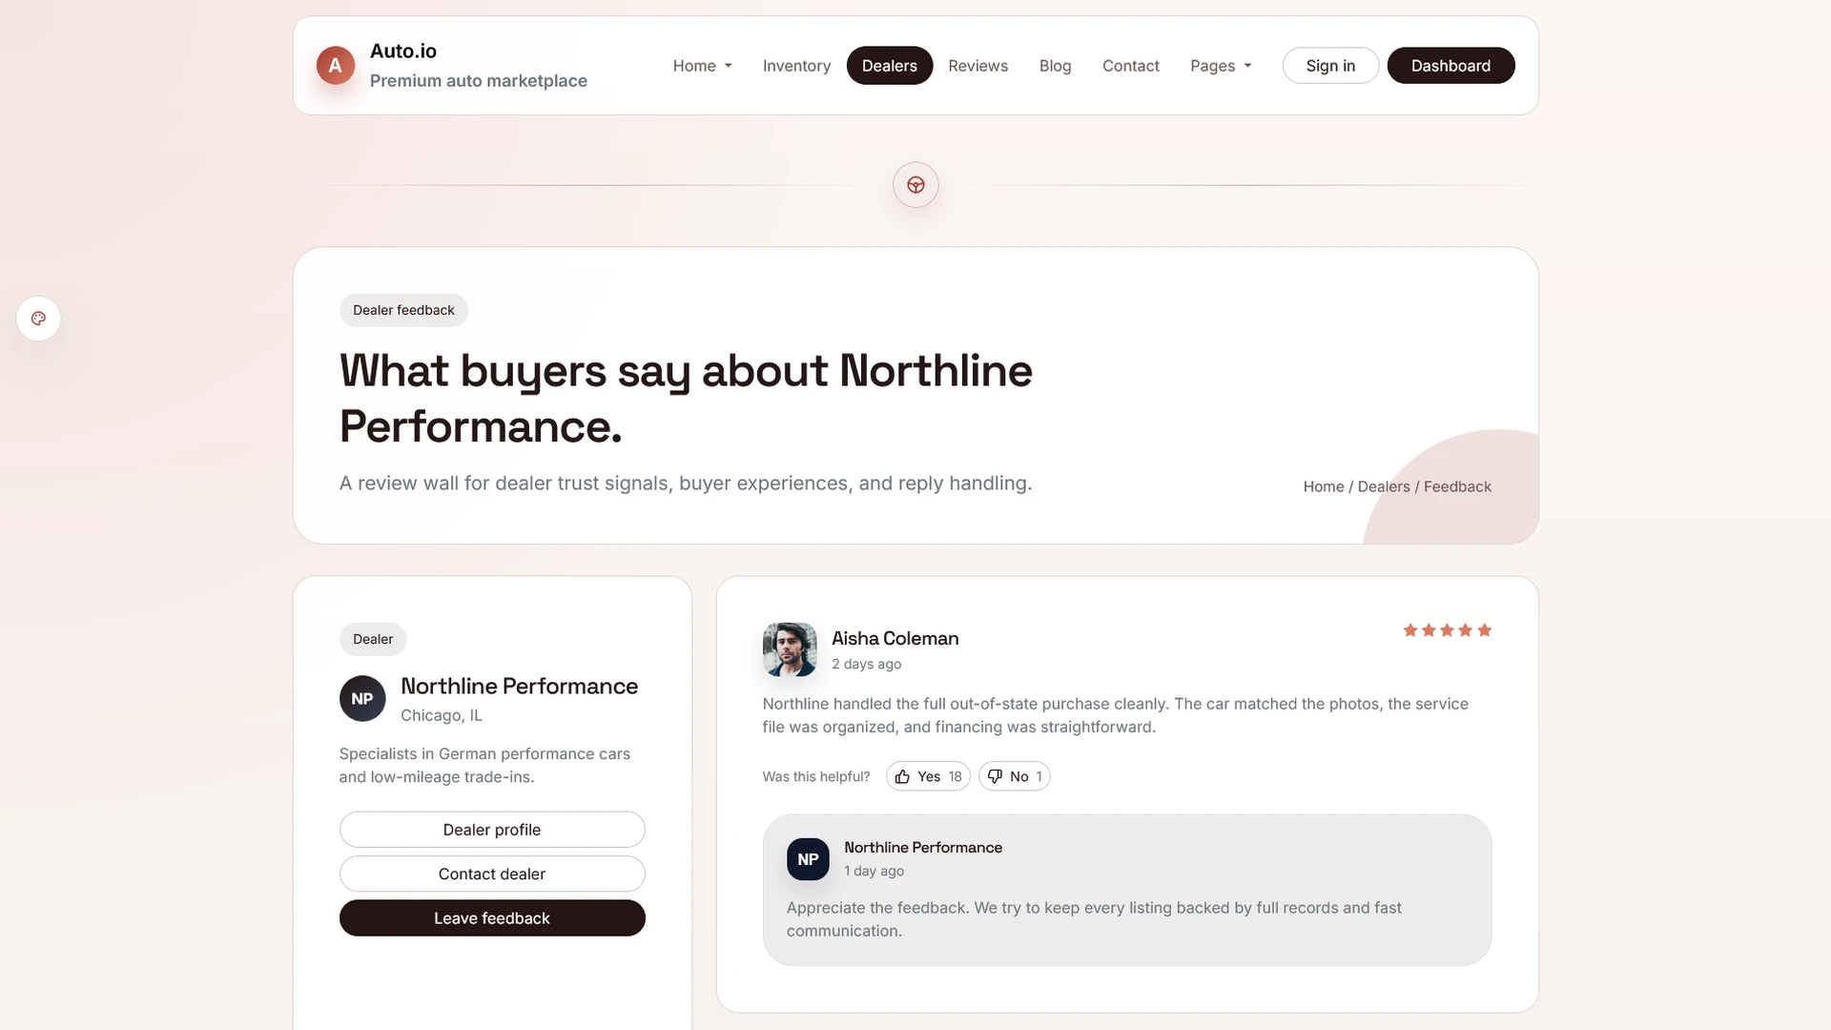Click the 'Chicago, IL' location text
1831x1030 pixels.
(442, 715)
